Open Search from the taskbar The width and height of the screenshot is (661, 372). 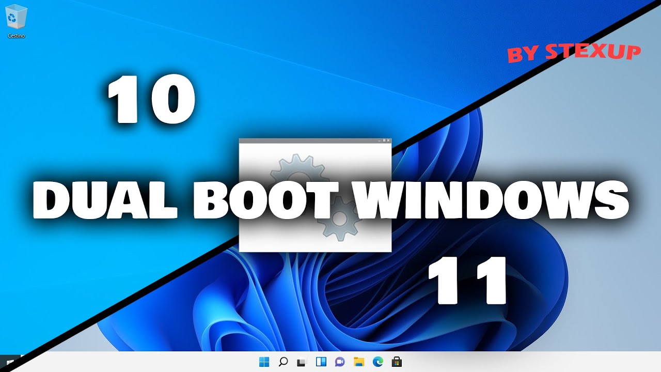click(x=283, y=362)
